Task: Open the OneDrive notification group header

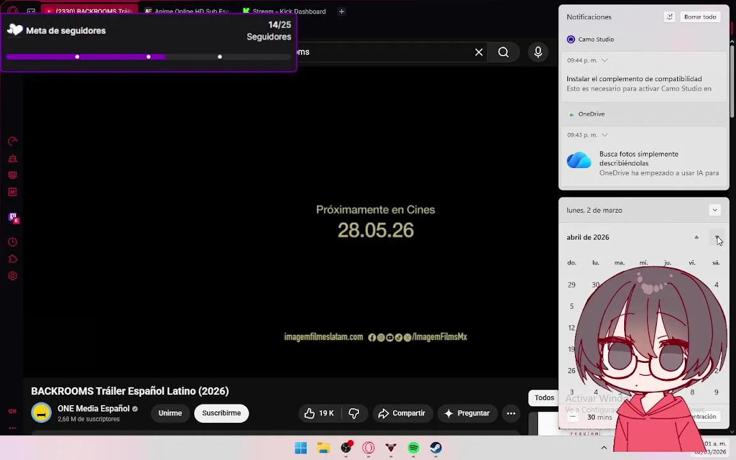Action: pyautogui.click(x=586, y=114)
